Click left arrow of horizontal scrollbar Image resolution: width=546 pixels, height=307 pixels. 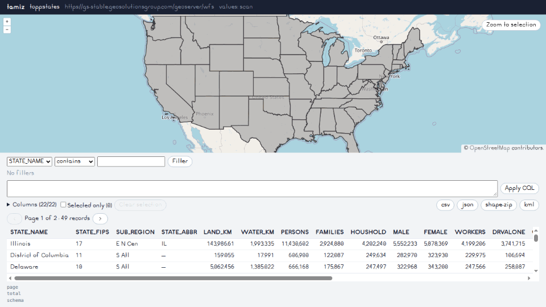tap(10, 278)
